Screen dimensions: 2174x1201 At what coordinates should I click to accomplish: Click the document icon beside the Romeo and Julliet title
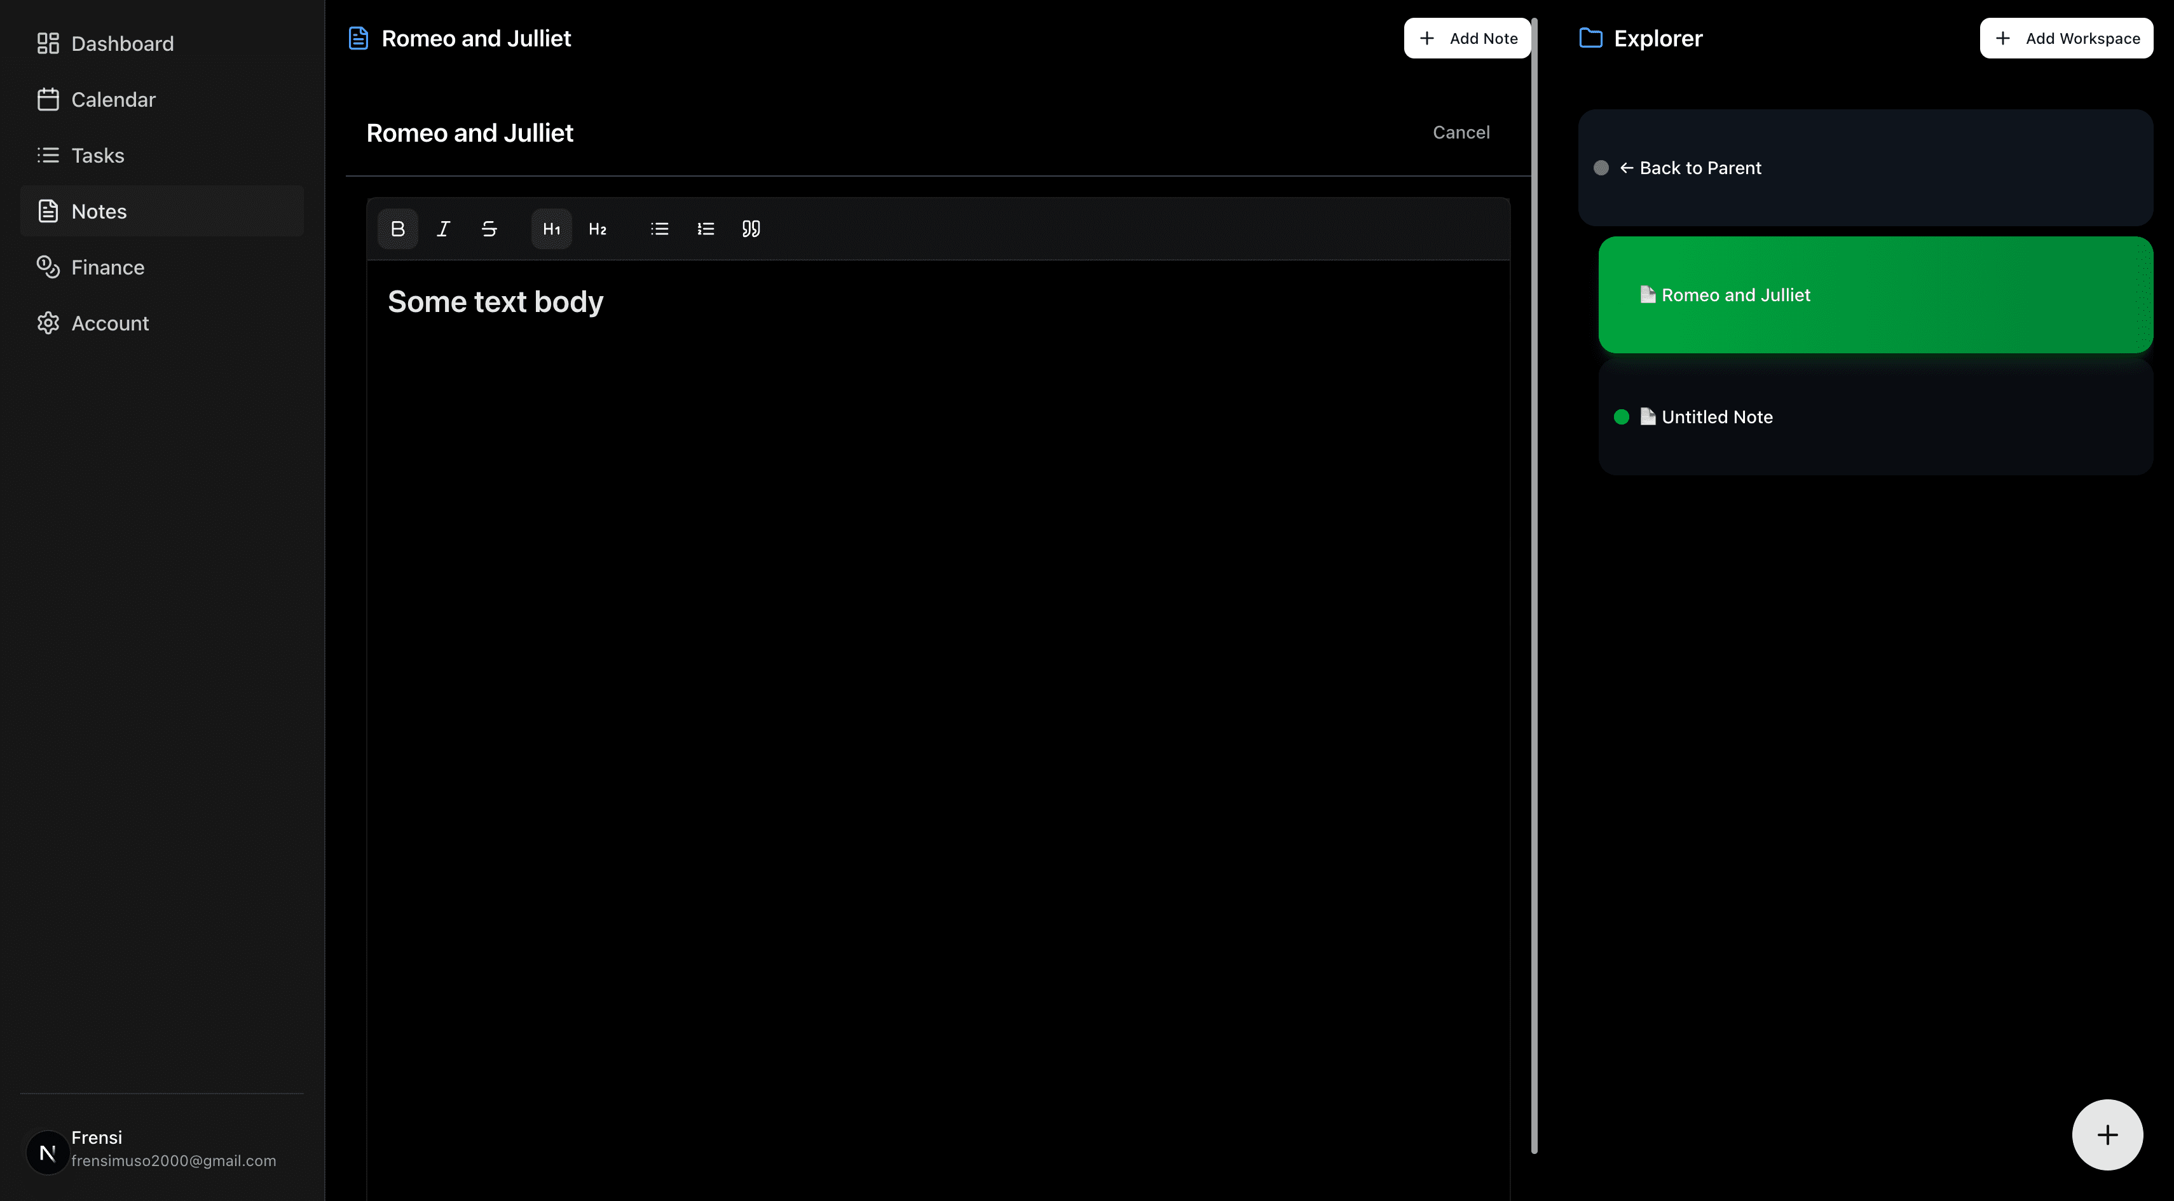[x=358, y=37]
